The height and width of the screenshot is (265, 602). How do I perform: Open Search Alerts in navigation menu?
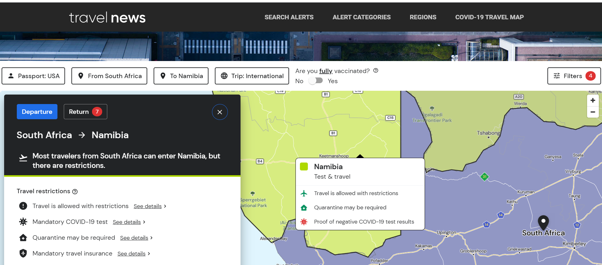(x=289, y=17)
